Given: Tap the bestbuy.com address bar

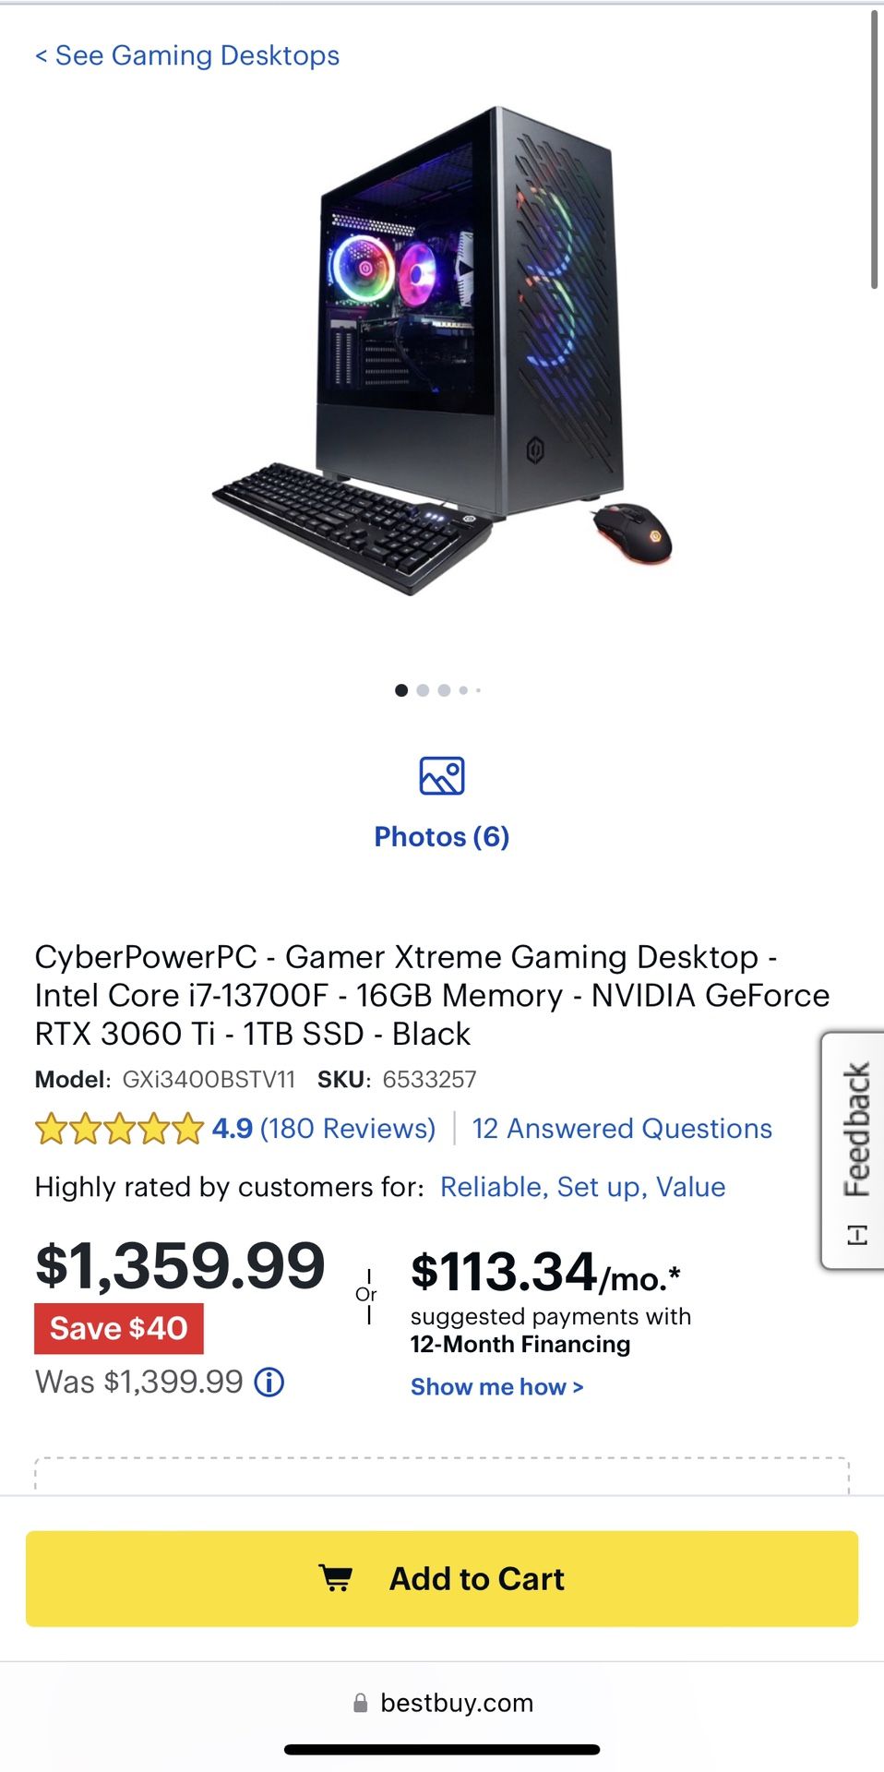Looking at the screenshot, I should [442, 1703].
